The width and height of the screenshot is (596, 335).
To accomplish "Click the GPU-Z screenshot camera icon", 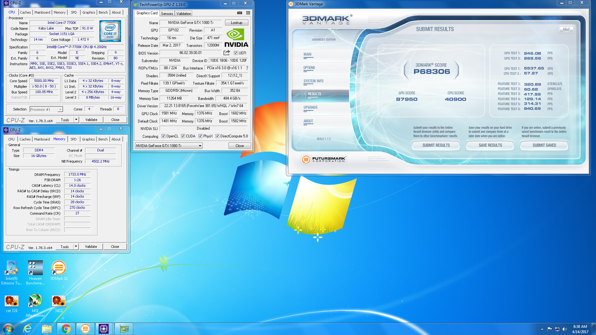I will coord(239,13).
